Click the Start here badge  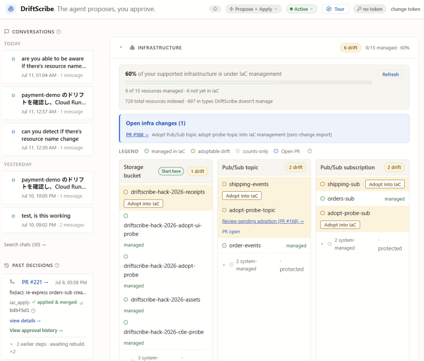point(171,171)
